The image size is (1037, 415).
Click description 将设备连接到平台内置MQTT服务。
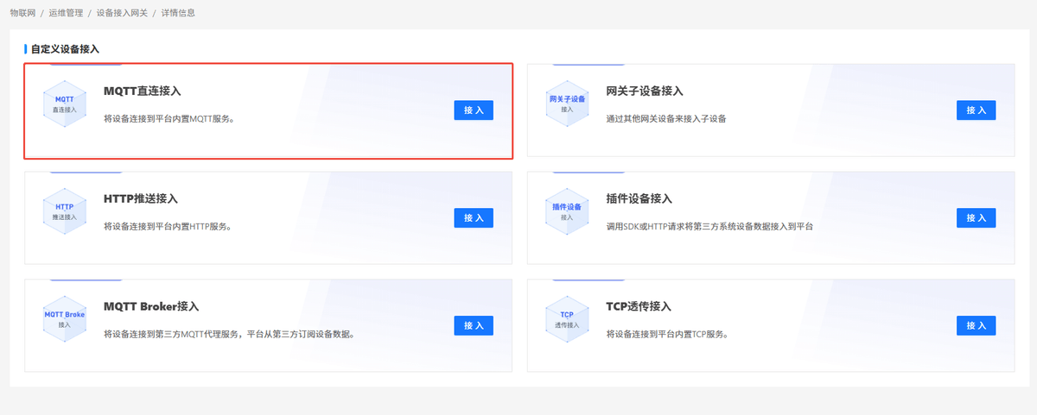tap(169, 118)
